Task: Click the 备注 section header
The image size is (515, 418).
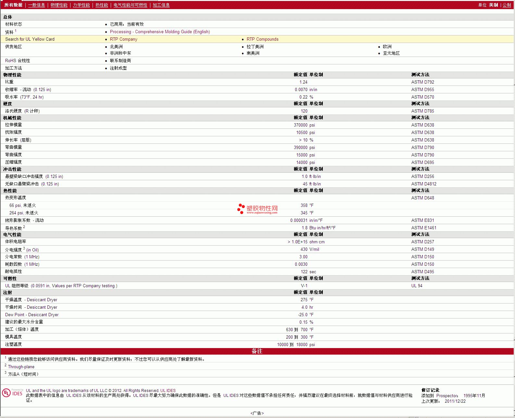Action: (x=257, y=351)
